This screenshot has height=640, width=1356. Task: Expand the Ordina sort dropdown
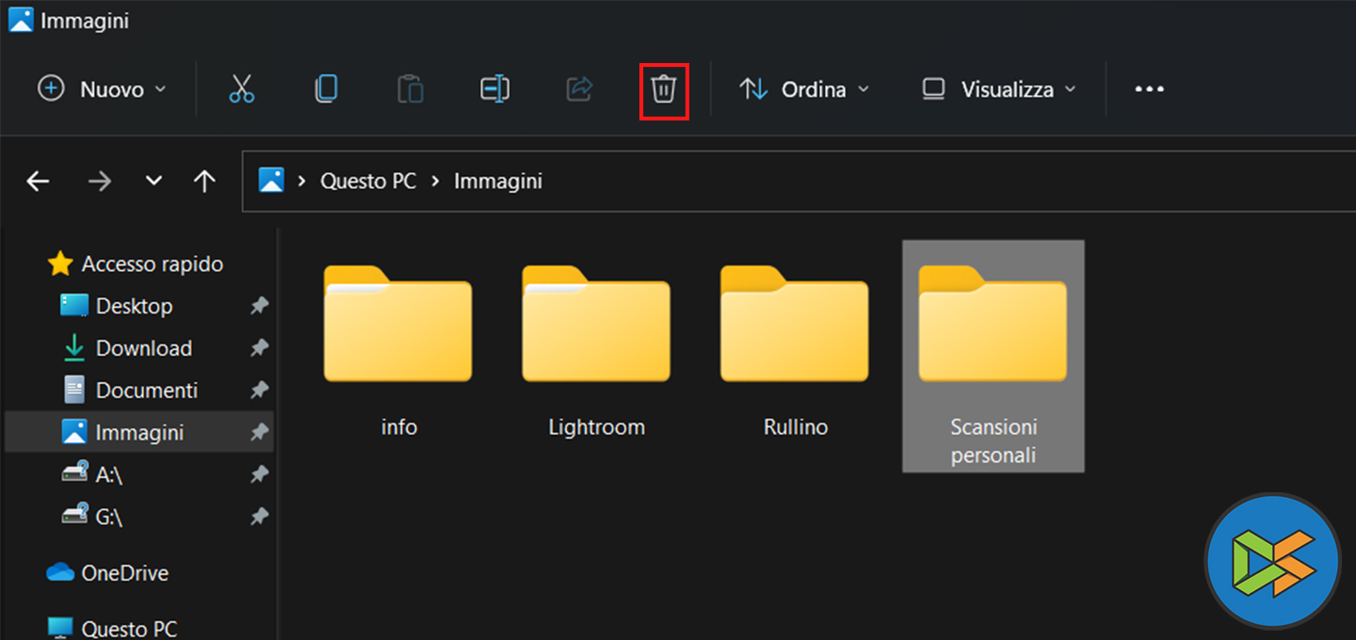[x=804, y=89]
